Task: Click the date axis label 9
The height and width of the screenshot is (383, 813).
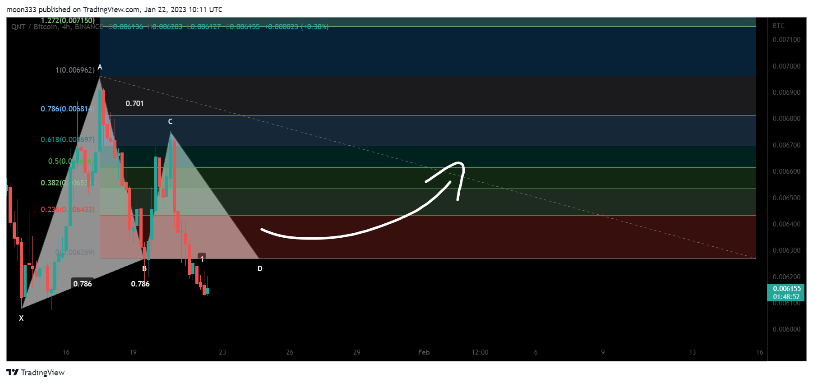Action: click(603, 352)
